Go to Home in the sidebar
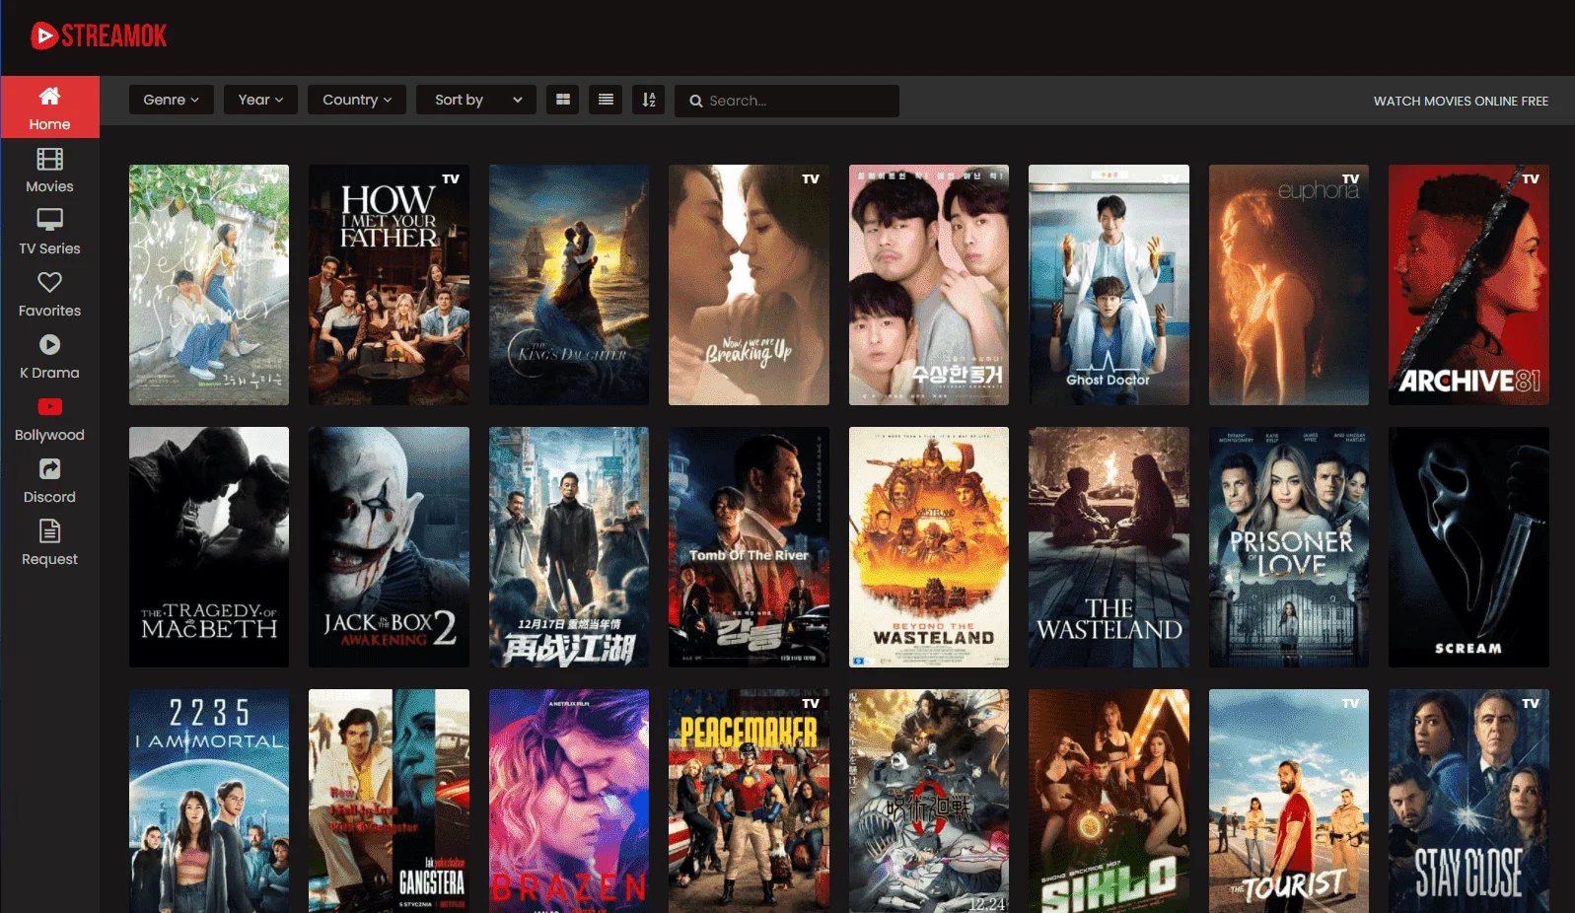 click(49, 107)
